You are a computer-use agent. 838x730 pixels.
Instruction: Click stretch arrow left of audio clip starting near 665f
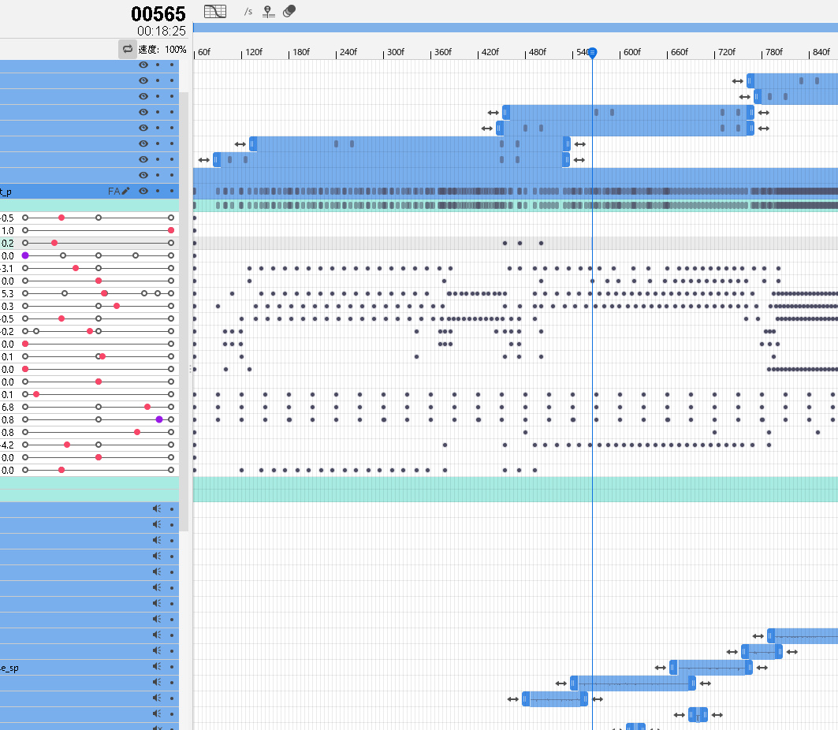[660, 668]
